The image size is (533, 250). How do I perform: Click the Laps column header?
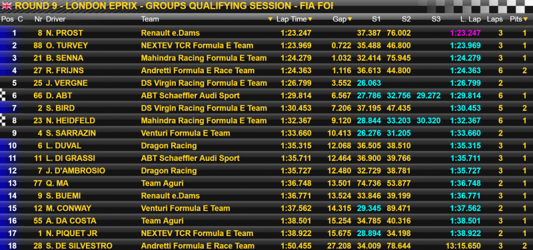coord(494,19)
